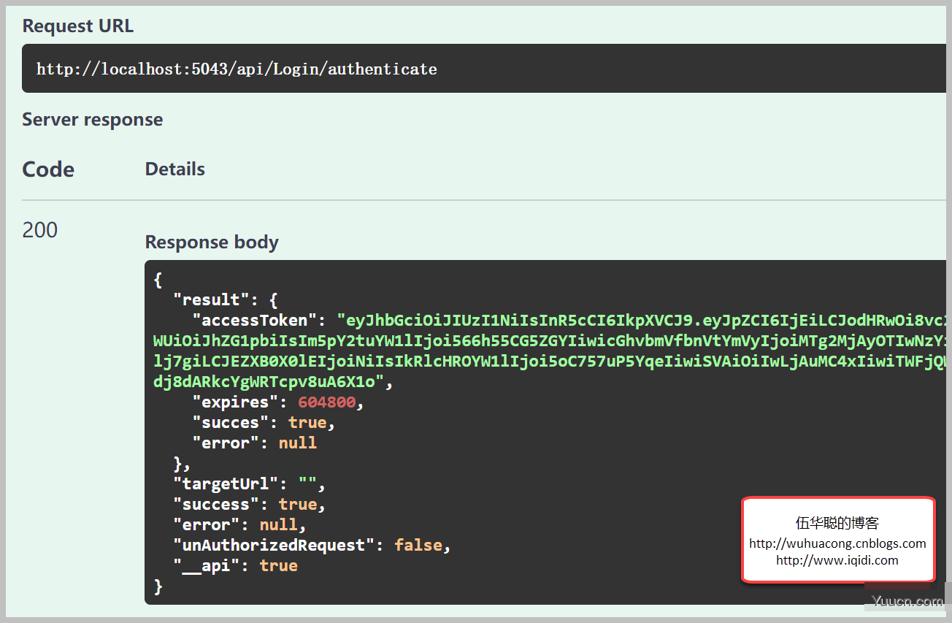Click the accessToken key in JSON
The height and width of the screenshot is (623, 952).
click(255, 320)
